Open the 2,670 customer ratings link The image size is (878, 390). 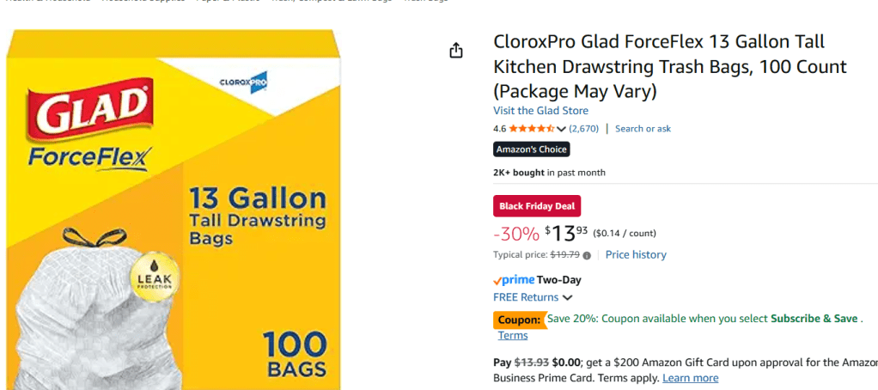point(583,129)
